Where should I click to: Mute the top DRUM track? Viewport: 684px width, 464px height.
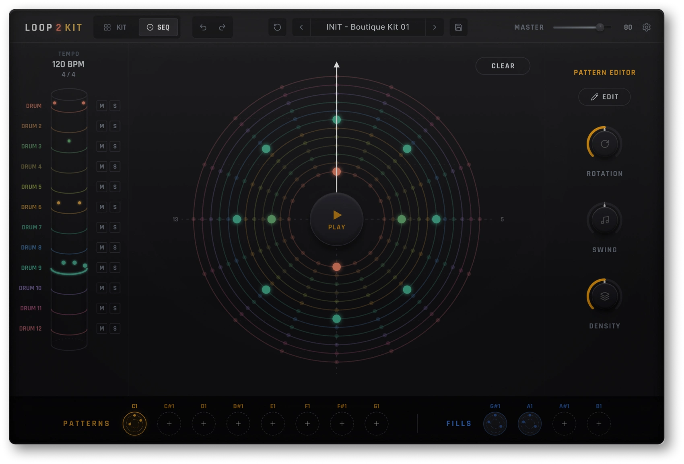tap(102, 106)
